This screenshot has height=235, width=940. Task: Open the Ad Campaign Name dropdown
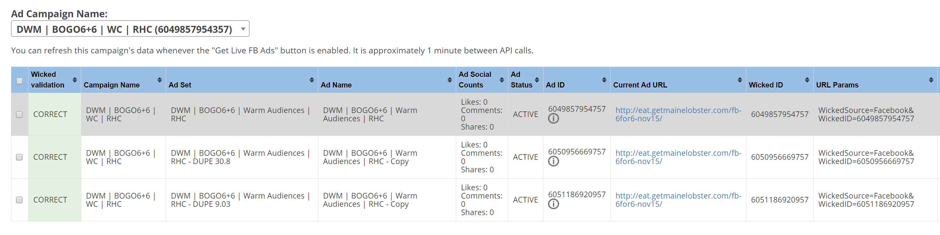130,29
